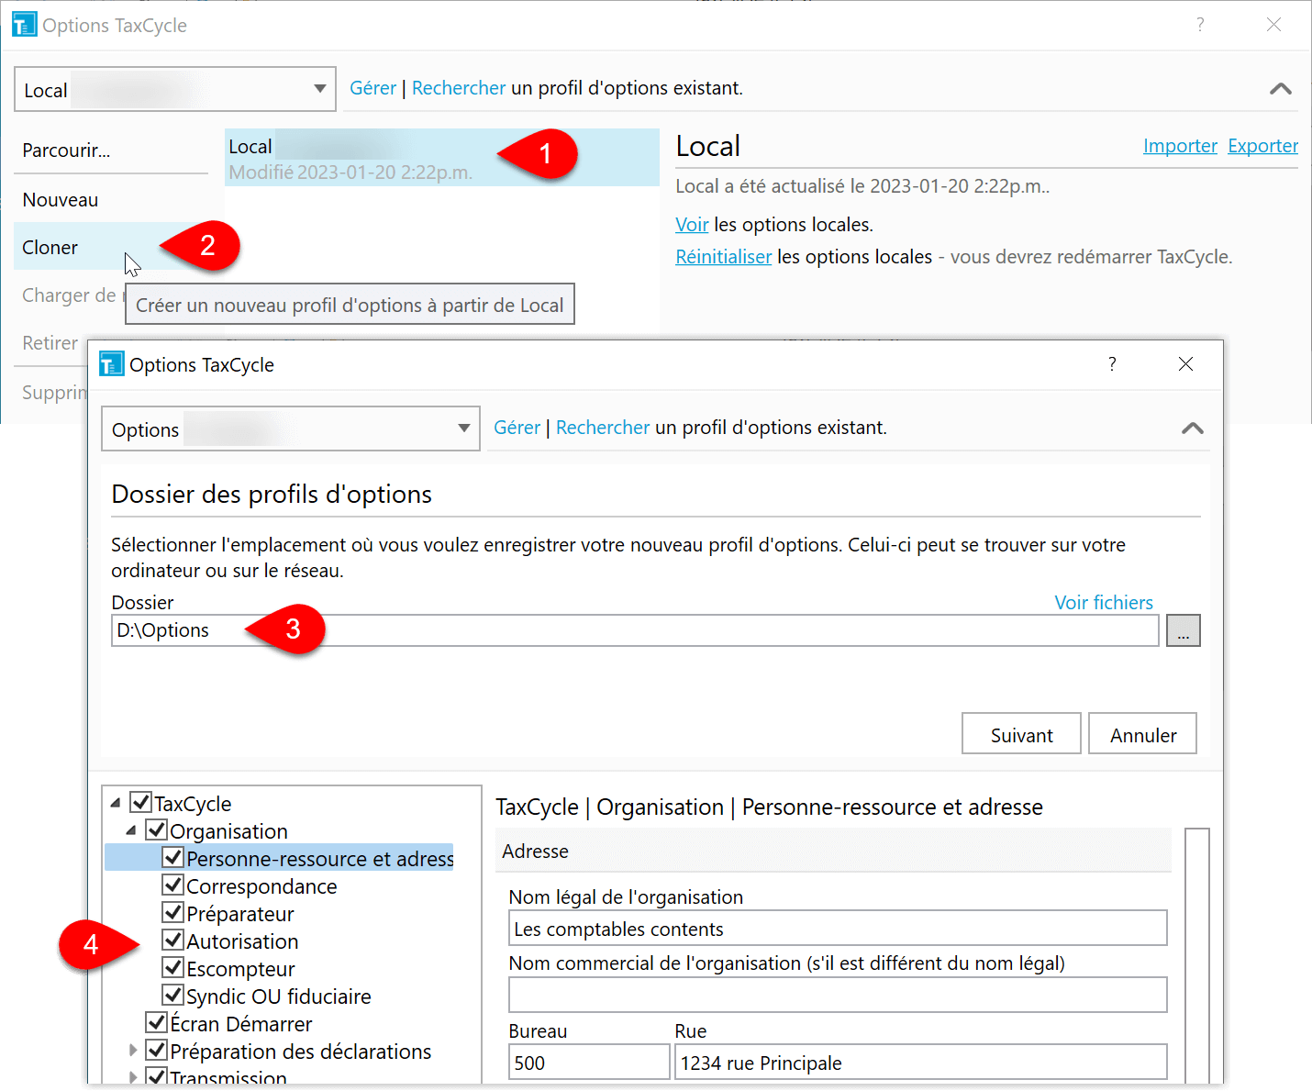Click Rechercher link in the back window
The width and height of the screenshot is (1312, 1091).
coord(459,88)
